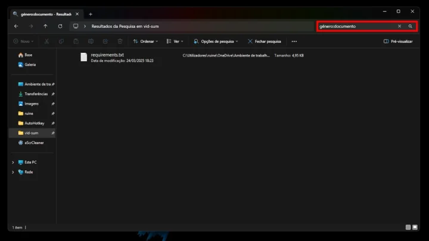Clear the search box with the X icon
Image resolution: width=429 pixels, height=241 pixels.
[x=400, y=26]
